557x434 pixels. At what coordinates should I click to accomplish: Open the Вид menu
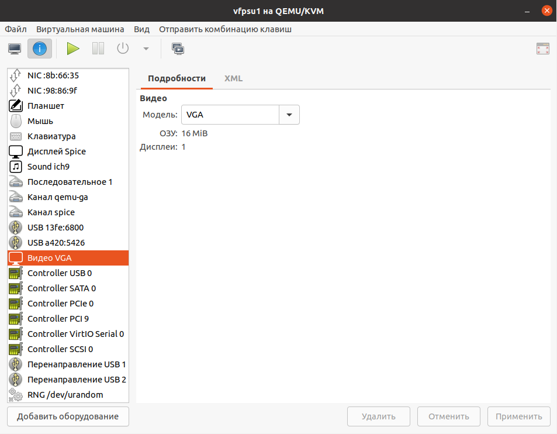[x=142, y=29]
